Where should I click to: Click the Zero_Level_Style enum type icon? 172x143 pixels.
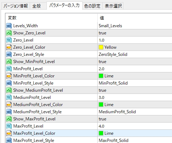click(9, 54)
